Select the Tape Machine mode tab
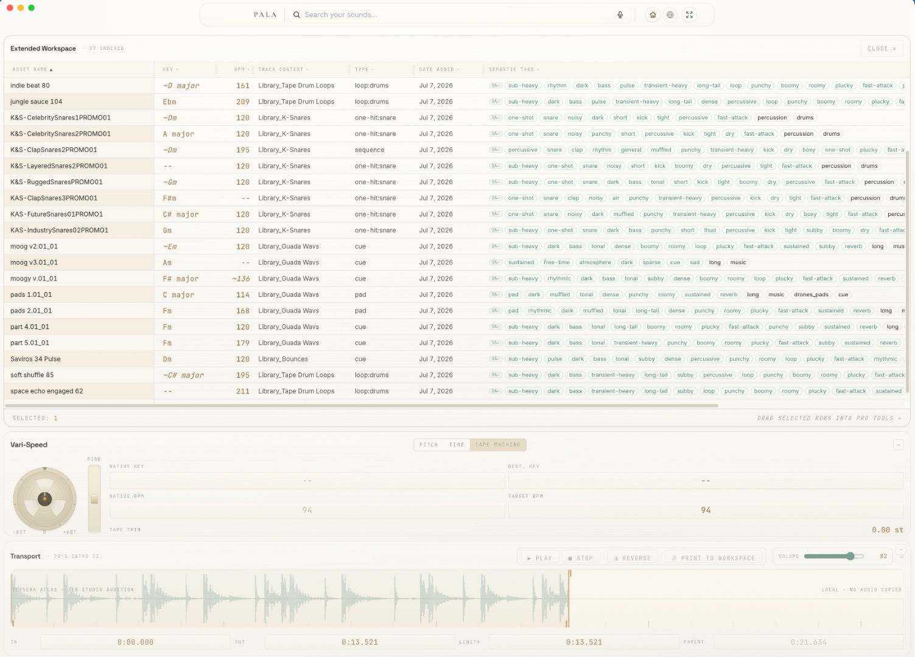The image size is (915, 657). pos(498,445)
